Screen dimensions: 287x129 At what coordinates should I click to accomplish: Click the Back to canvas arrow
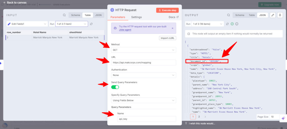tap(4, 3)
